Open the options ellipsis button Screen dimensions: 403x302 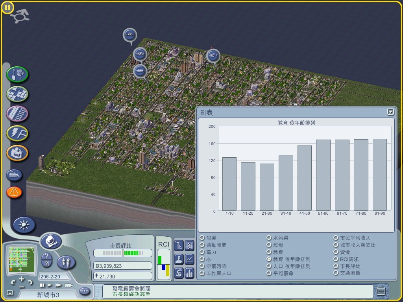click(85, 291)
